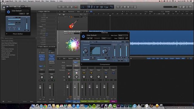194x109 pixels.
Task: Collapse the More section in region inspector
Action: 39,26
